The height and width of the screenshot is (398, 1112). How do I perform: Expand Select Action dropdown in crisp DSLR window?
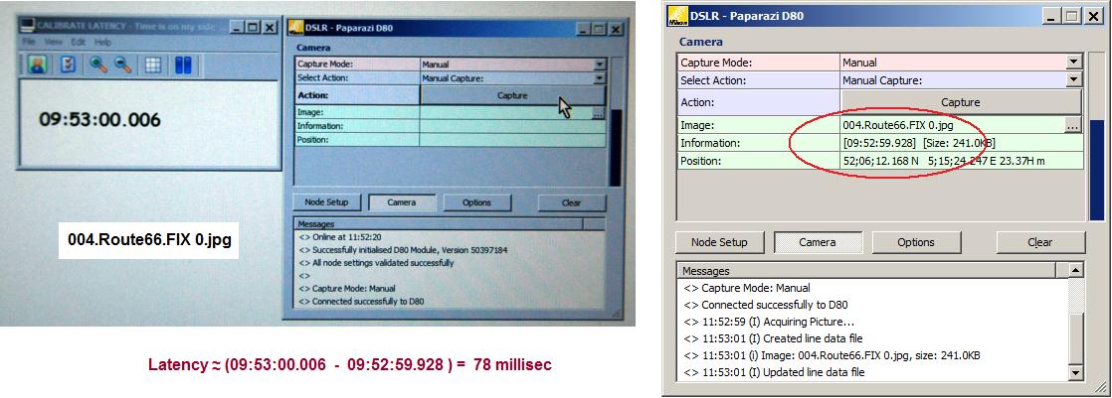click(x=1075, y=80)
